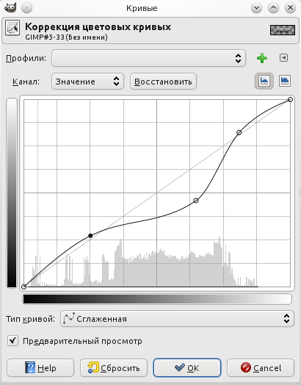301x385 pixels.
Task: Click the Сбросить button
Action: click(114, 368)
